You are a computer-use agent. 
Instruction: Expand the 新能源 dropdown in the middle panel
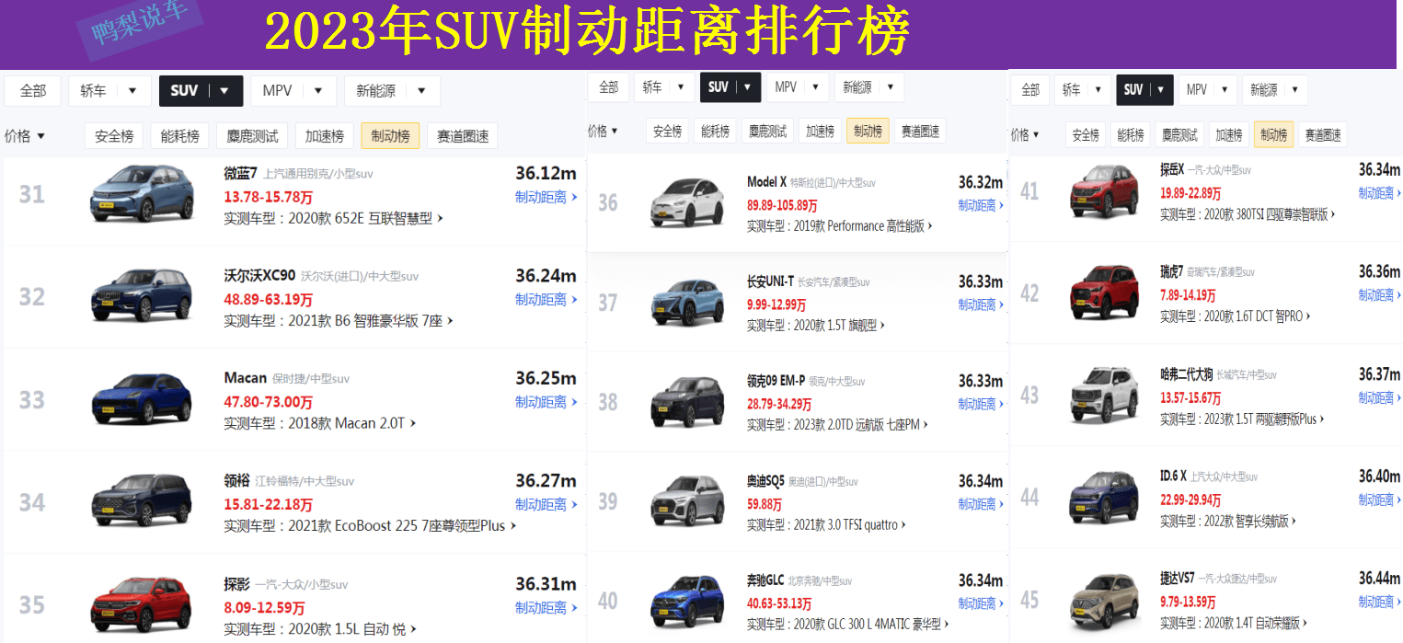(x=868, y=87)
